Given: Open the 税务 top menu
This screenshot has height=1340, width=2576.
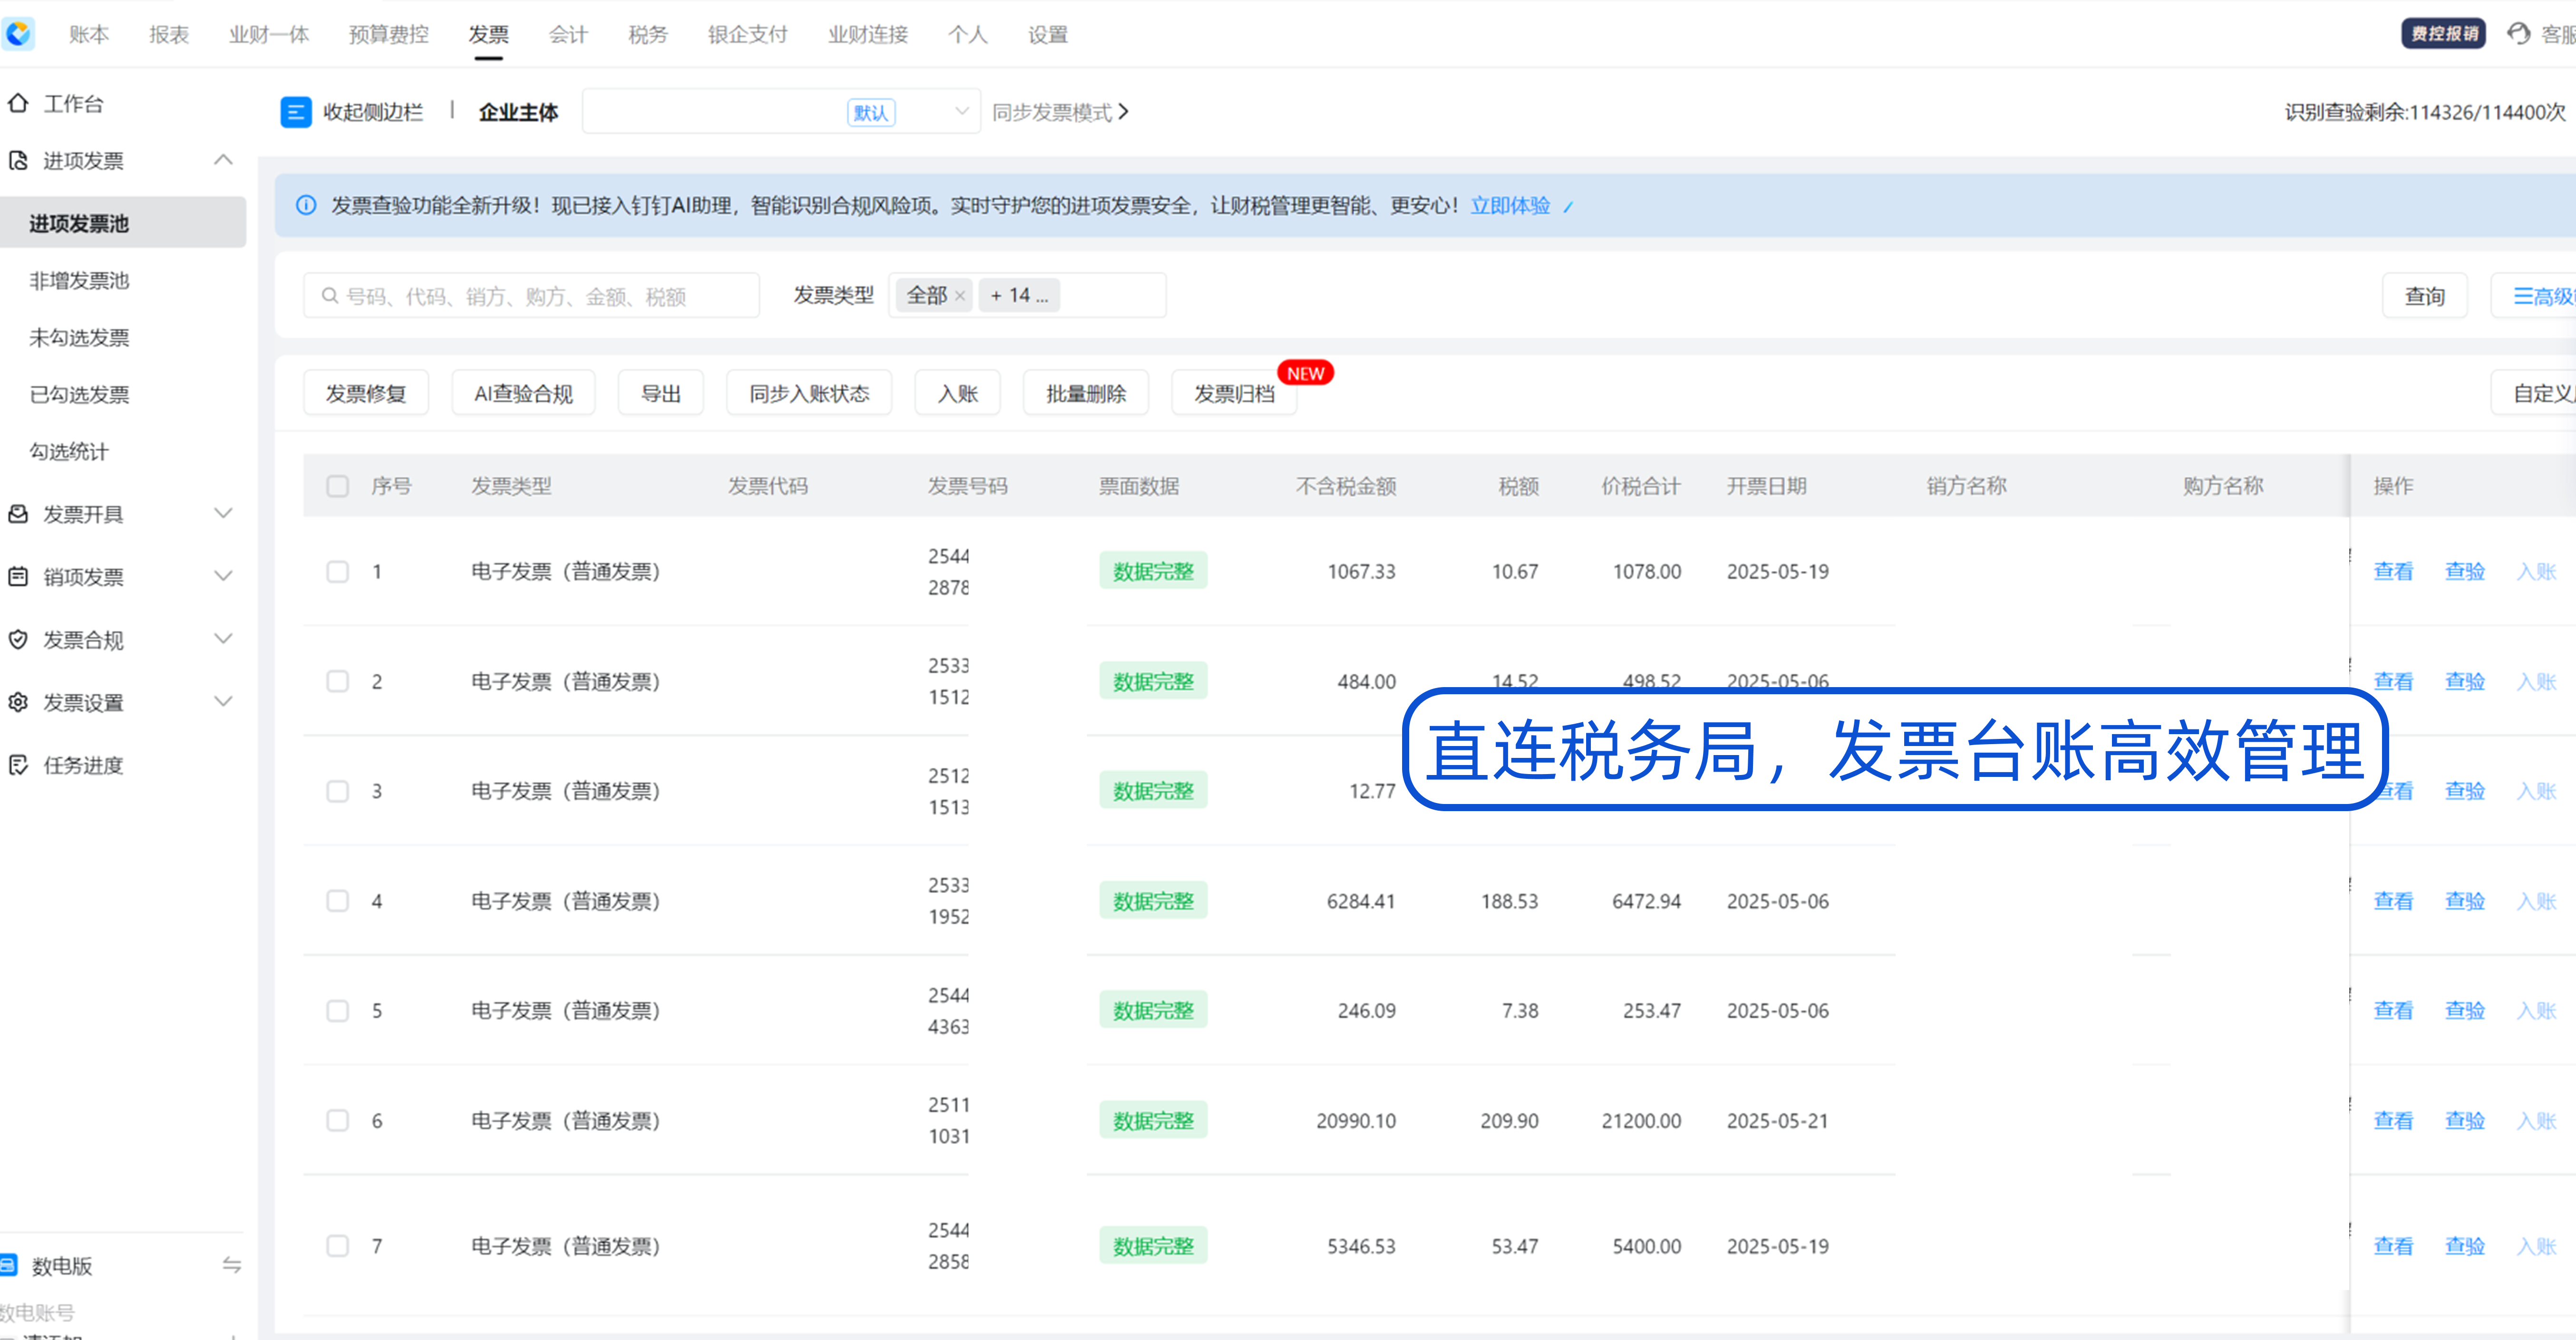Looking at the screenshot, I should [648, 35].
